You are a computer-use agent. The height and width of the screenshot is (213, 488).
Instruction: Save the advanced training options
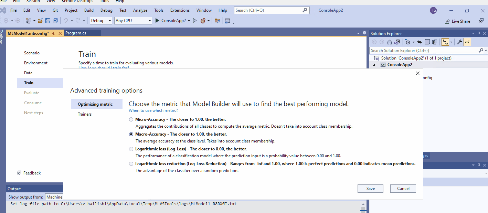(370, 189)
